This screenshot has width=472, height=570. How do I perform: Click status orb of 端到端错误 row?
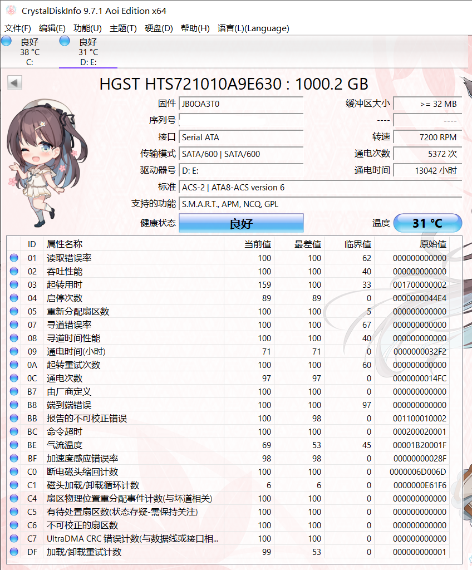14,405
